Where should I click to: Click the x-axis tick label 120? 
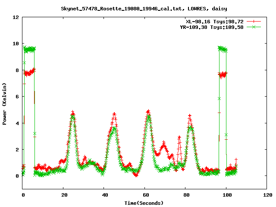click(268, 195)
